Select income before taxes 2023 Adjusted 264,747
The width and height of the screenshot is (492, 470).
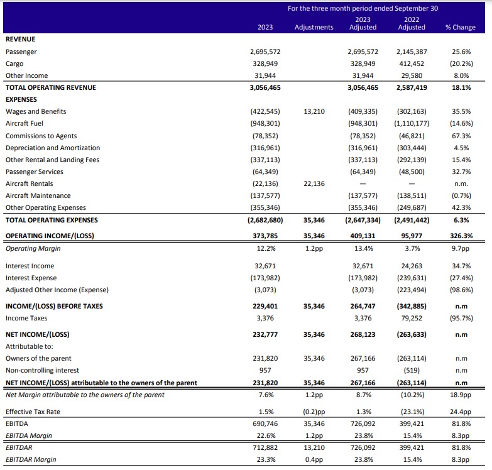point(363,306)
